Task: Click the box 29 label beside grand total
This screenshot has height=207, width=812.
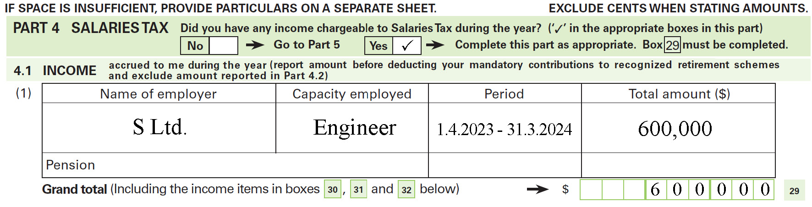Action: pyautogui.click(x=795, y=191)
